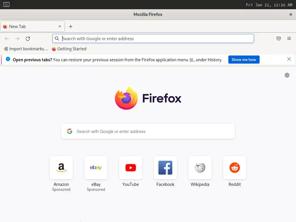Click the eBay label text
Viewport: 296px width, 222px height.
(96, 184)
